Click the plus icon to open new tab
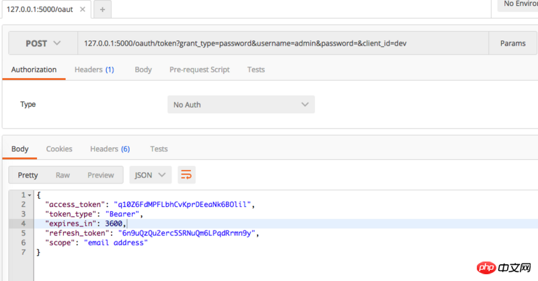This screenshot has width=538, height=281. click(102, 9)
